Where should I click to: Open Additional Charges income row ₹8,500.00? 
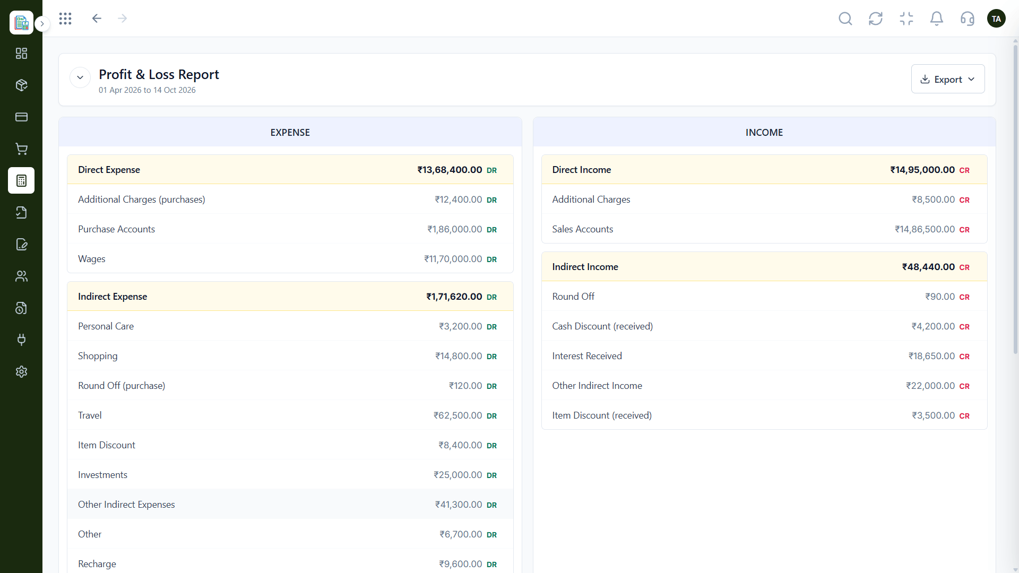(x=764, y=199)
